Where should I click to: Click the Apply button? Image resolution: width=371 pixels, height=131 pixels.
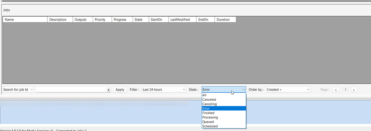120,89
